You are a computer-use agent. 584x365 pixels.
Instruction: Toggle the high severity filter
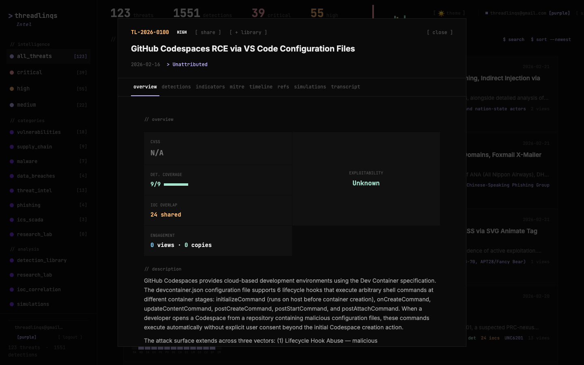tap(23, 88)
